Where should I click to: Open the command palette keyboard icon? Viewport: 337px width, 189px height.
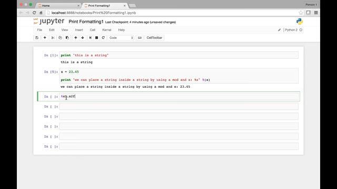[x=140, y=38]
